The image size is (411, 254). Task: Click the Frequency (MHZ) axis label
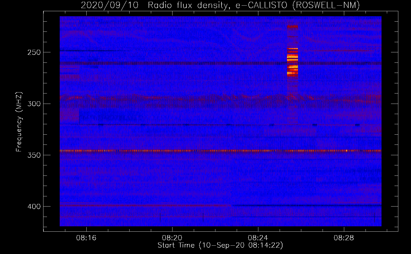pyautogui.click(x=19, y=122)
